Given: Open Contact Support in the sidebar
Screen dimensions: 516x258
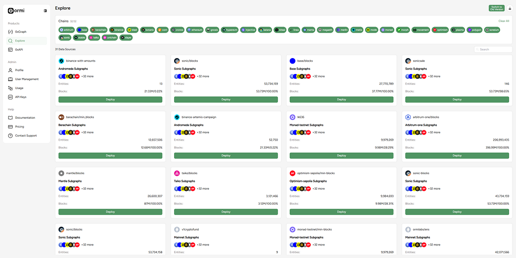Looking at the screenshot, I should pos(27,135).
